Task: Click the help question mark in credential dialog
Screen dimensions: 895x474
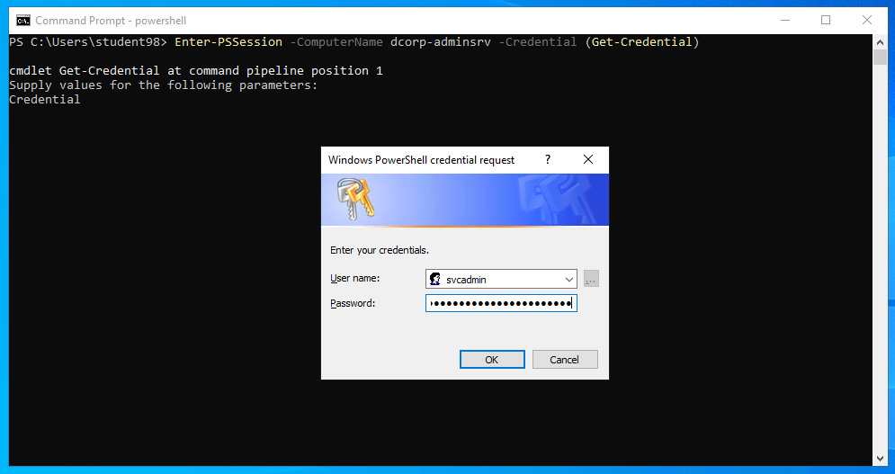Action: (x=548, y=159)
